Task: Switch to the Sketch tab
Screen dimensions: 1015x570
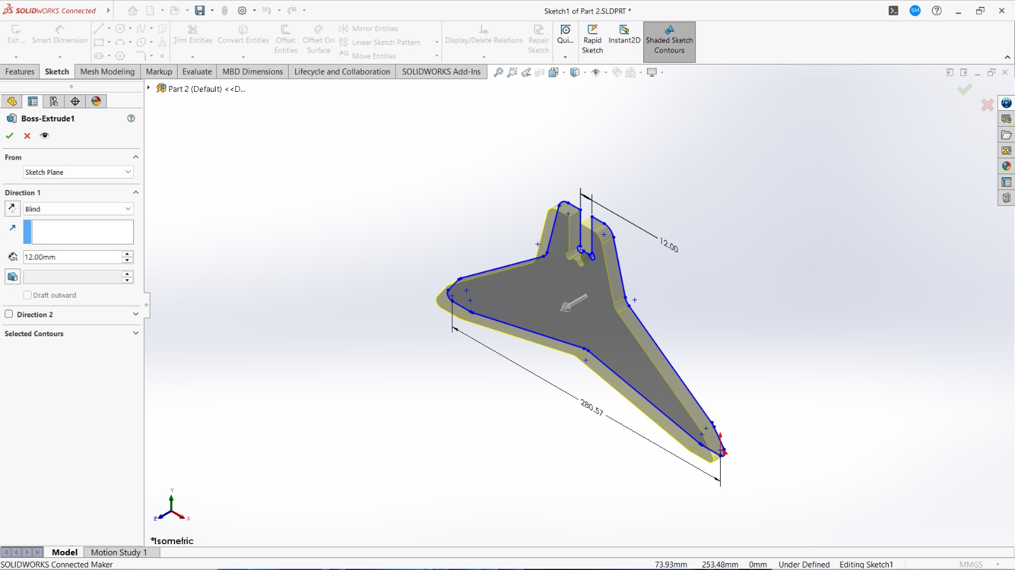Action: coord(56,72)
